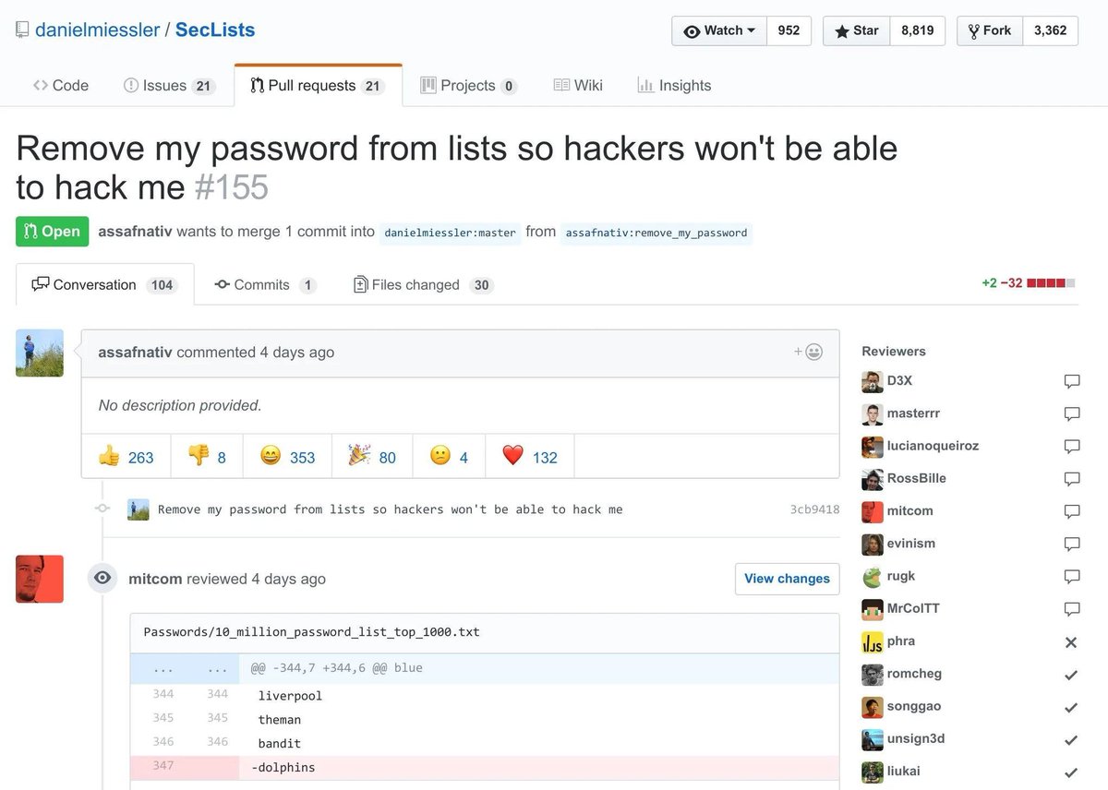Expand the danielmiessler:master branch label
Viewport: 1108px width, 790px height.
click(x=450, y=233)
